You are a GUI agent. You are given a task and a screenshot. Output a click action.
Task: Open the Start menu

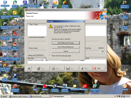coord(4,96)
